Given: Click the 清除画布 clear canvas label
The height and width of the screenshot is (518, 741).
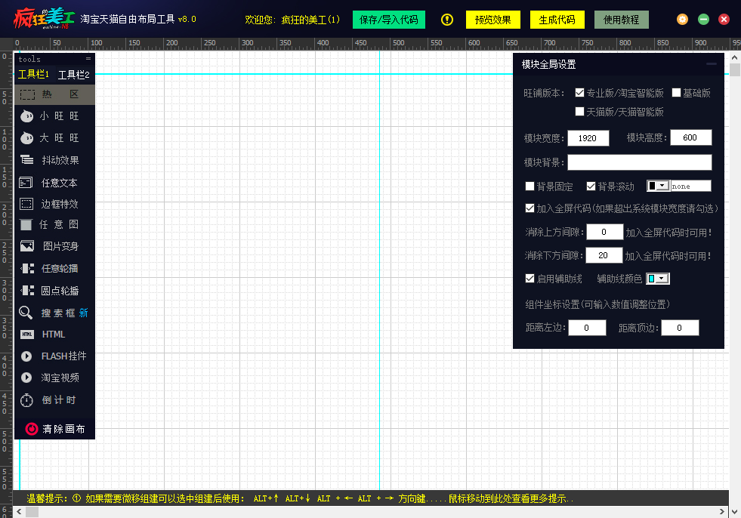Looking at the screenshot, I should (x=63, y=429).
